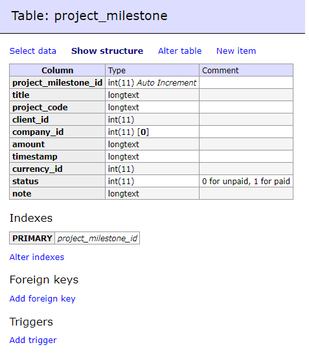Open the Alter table link
309x356 pixels.
coord(179,51)
